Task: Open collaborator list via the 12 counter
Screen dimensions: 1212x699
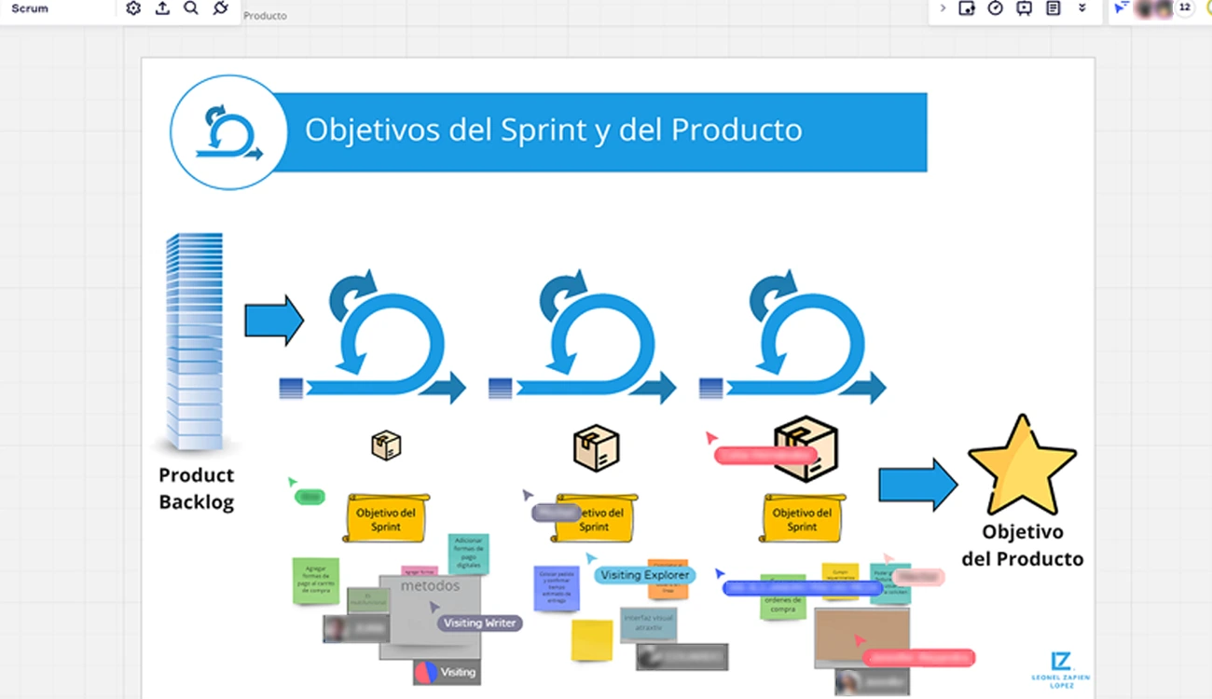Action: [x=1185, y=8]
